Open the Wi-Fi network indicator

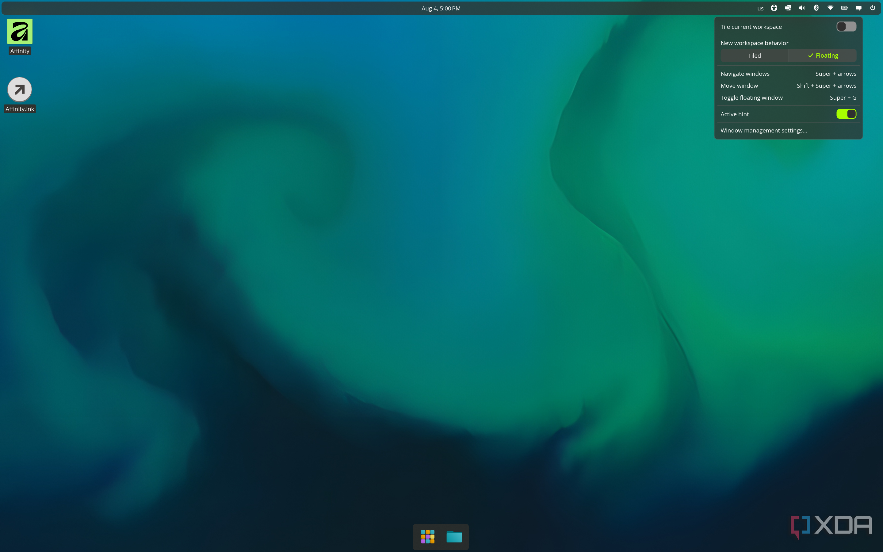tap(831, 8)
